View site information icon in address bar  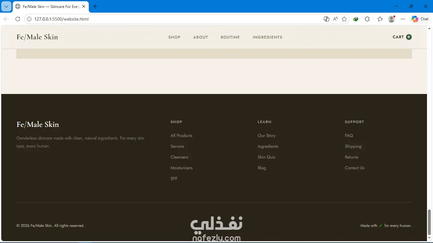[29, 19]
